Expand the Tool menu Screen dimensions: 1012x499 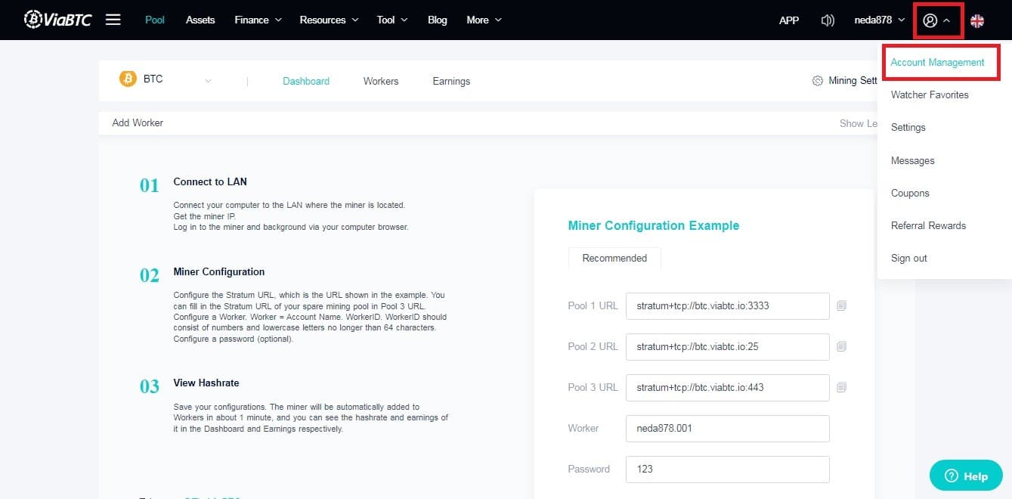(x=392, y=20)
